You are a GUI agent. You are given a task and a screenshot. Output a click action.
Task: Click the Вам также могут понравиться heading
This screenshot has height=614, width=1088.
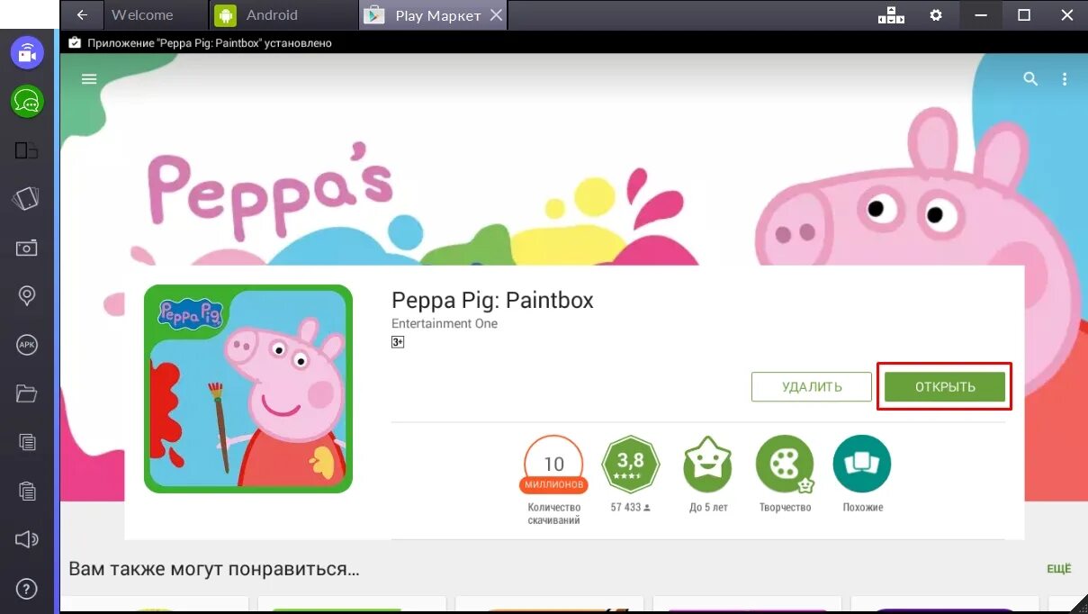[x=214, y=569]
